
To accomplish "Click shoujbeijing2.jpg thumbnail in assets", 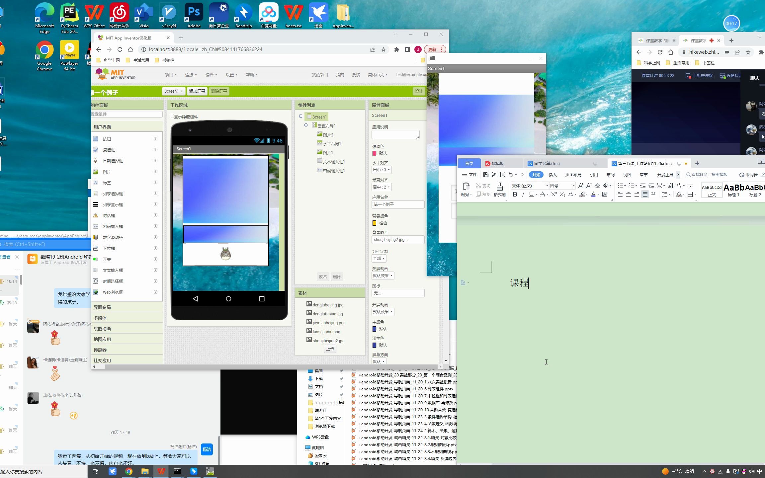I will click(308, 340).
